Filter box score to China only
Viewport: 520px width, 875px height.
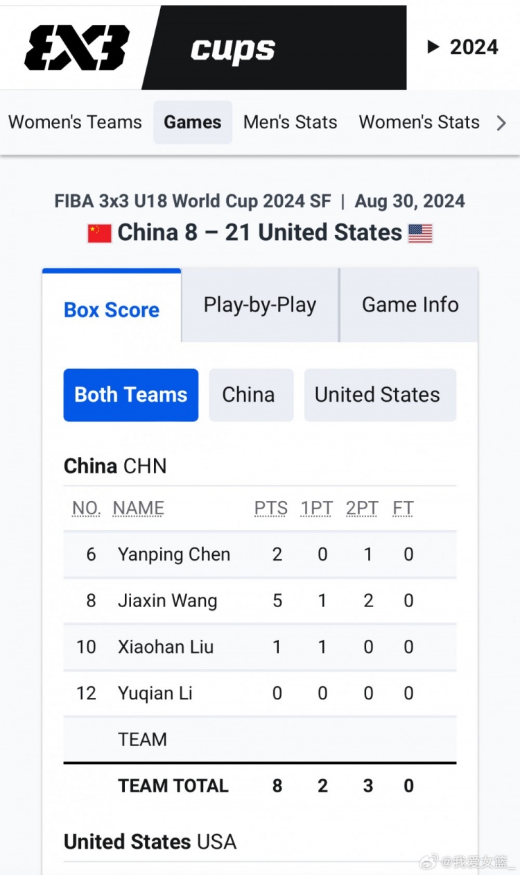tap(249, 395)
